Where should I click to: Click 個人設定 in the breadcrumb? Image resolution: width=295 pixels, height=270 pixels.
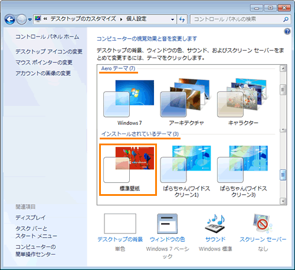pyautogui.click(x=136, y=19)
